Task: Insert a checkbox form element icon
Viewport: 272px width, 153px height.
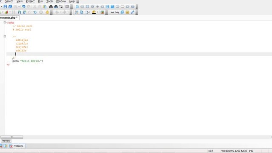Action: click(92, 6)
